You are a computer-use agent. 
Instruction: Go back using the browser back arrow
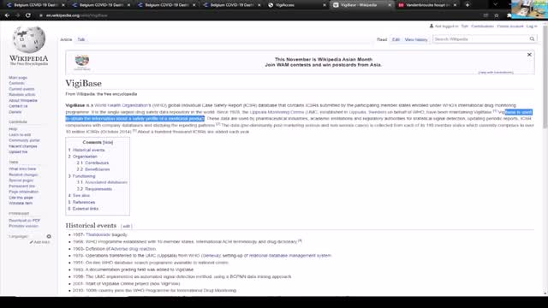pos(7,15)
